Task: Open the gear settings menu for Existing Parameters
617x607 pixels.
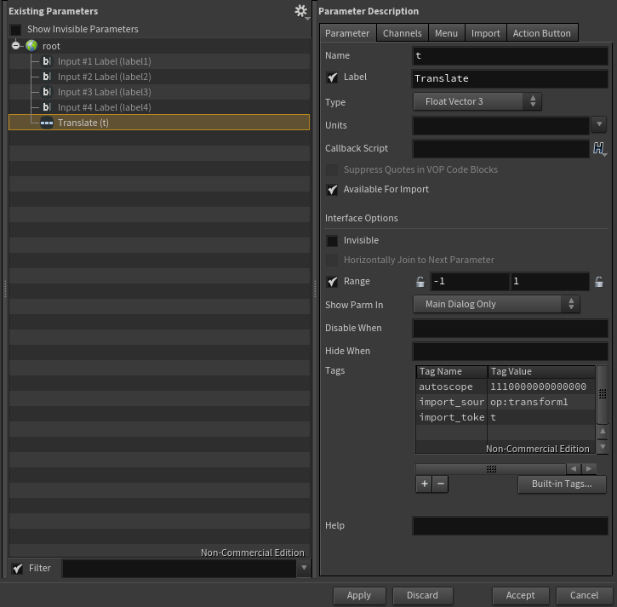Action: pos(301,11)
